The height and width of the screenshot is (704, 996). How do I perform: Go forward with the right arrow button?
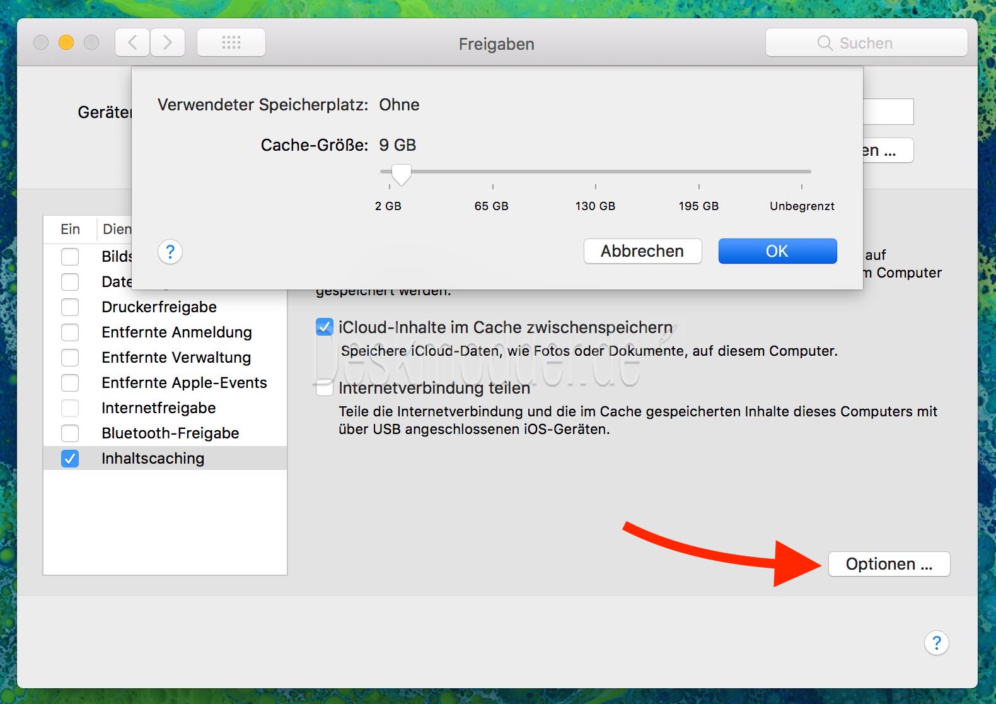pyautogui.click(x=168, y=42)
